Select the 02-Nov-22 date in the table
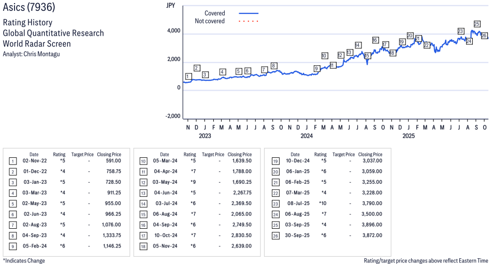This screenshot has height=264, width=494. tap(34, 161)
